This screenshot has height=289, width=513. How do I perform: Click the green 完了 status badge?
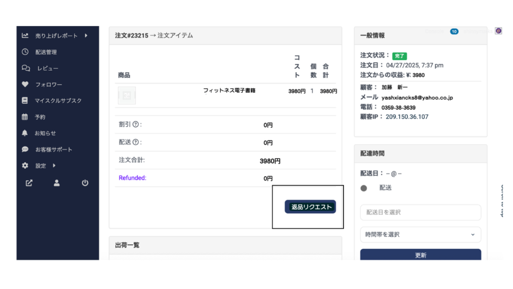click(x=399, y=56)
